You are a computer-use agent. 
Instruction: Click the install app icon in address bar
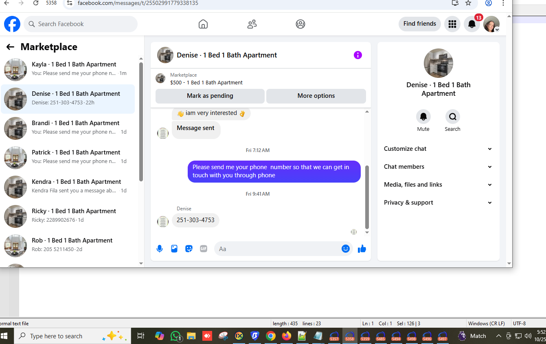coord(455,3)
